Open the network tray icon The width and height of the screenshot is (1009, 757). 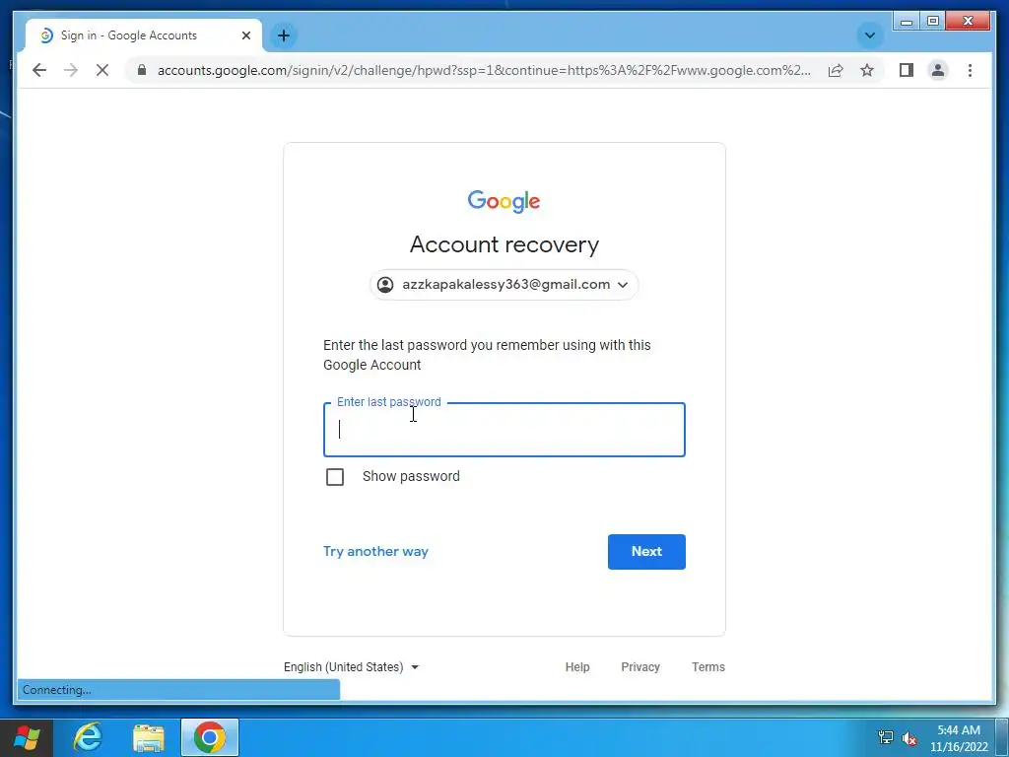[x=886, y=737]
